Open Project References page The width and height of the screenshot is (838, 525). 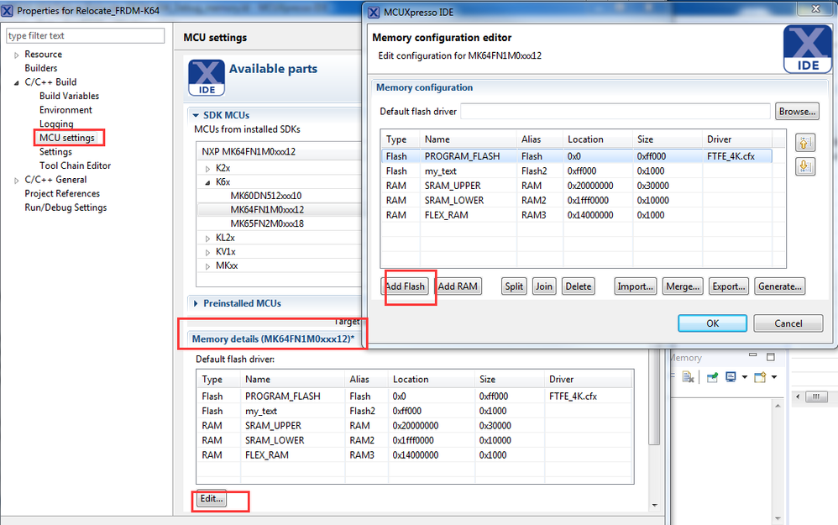click(62, 193)
